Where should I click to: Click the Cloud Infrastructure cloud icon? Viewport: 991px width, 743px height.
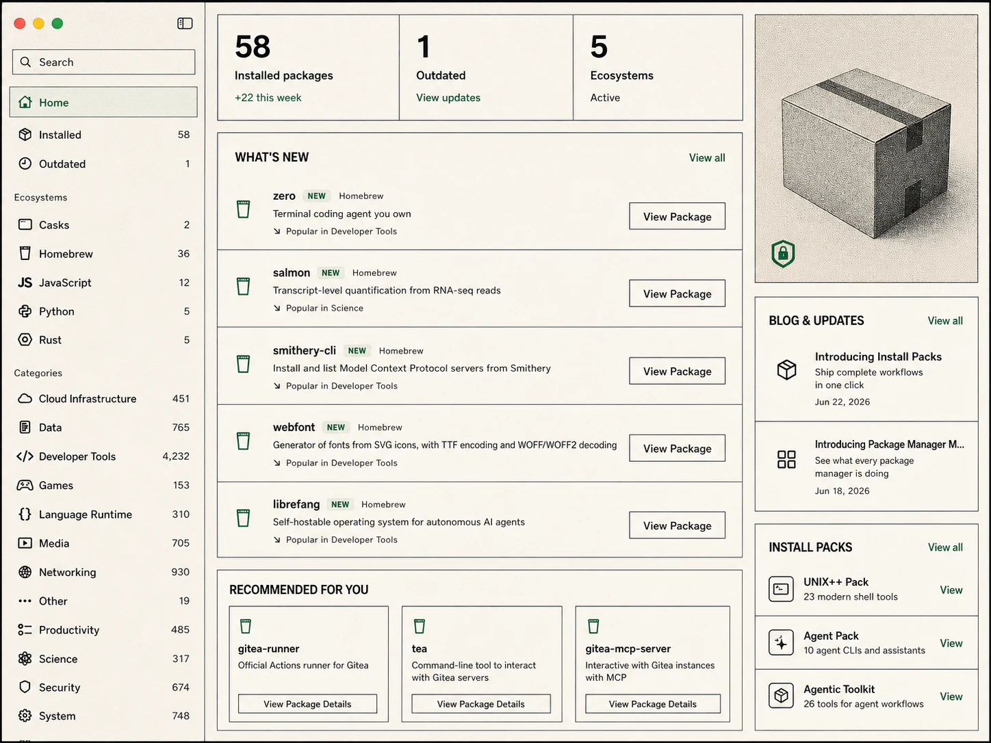point(25,398)
